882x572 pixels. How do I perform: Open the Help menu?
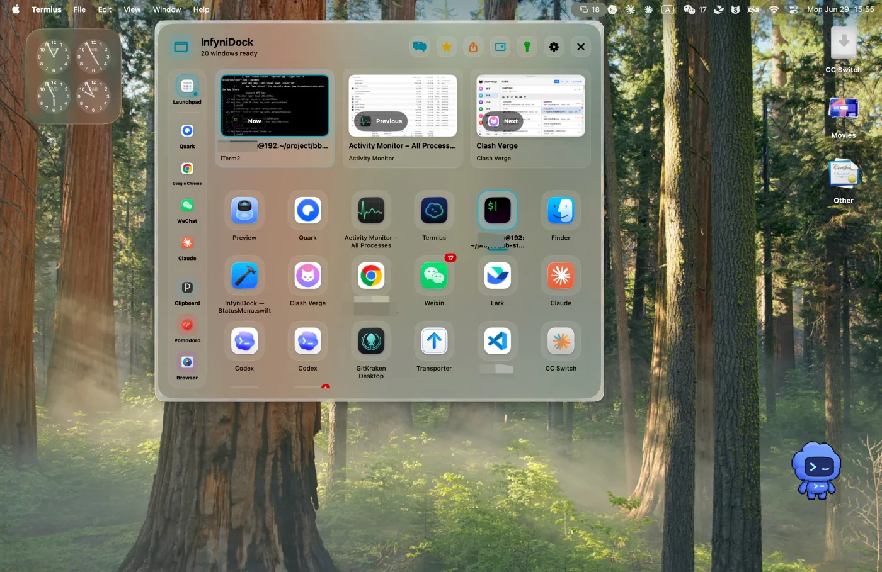[201, 9]
